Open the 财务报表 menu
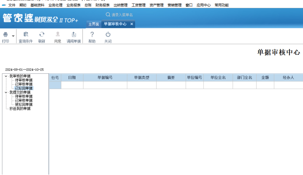This screenshot has height=175, width=303. coord(103,5)
